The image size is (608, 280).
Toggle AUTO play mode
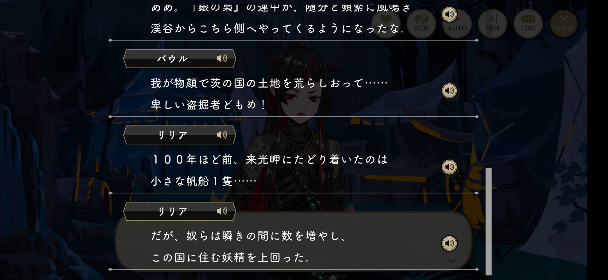tap(457, 24)
